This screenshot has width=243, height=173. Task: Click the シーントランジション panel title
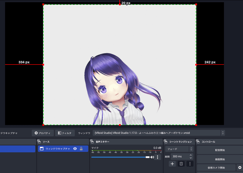coord(180,142)
